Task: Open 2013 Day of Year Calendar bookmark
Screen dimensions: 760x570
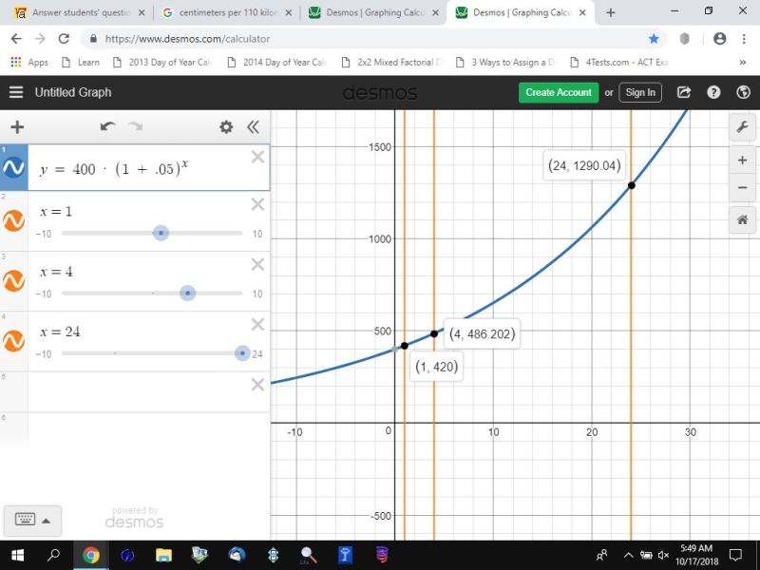Action: 161,62
